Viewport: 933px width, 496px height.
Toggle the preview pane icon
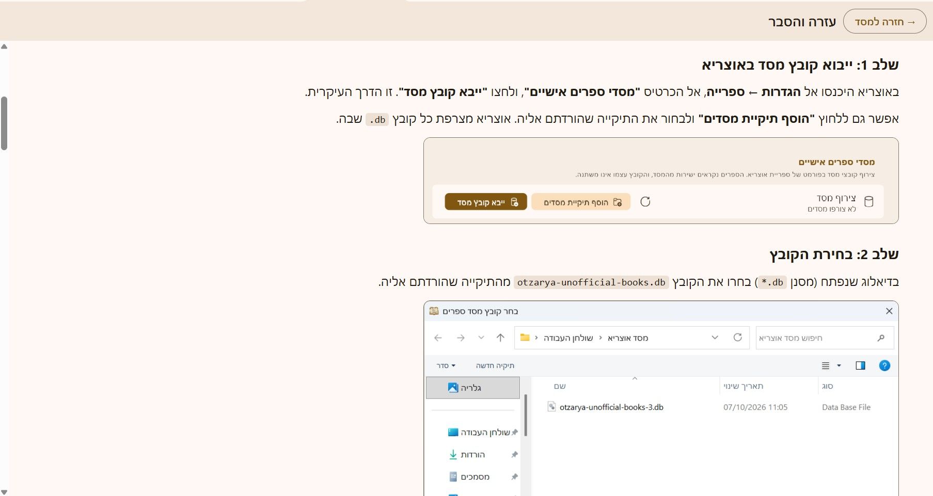coord(860,365)
